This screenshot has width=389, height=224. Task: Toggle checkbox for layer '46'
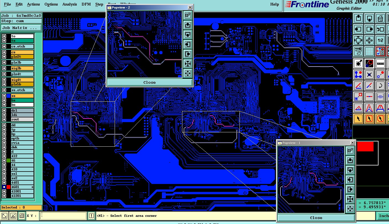coord(4,160)
